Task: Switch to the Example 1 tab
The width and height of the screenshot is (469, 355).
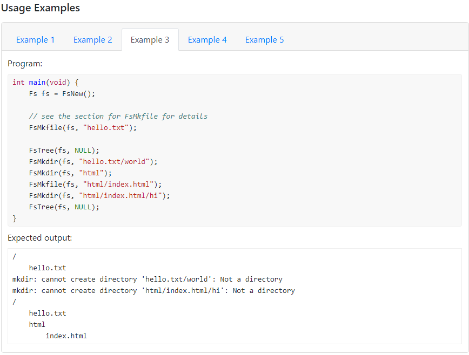Action: point(36,39)
